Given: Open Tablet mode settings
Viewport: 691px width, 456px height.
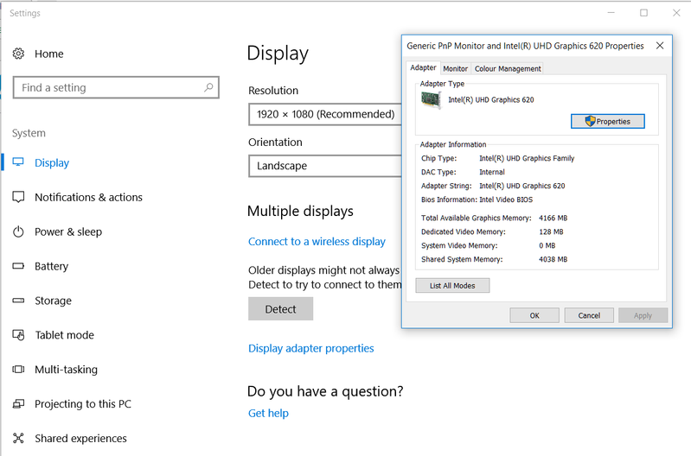Looking at the screenshot, I should click(x=64, y=335).
